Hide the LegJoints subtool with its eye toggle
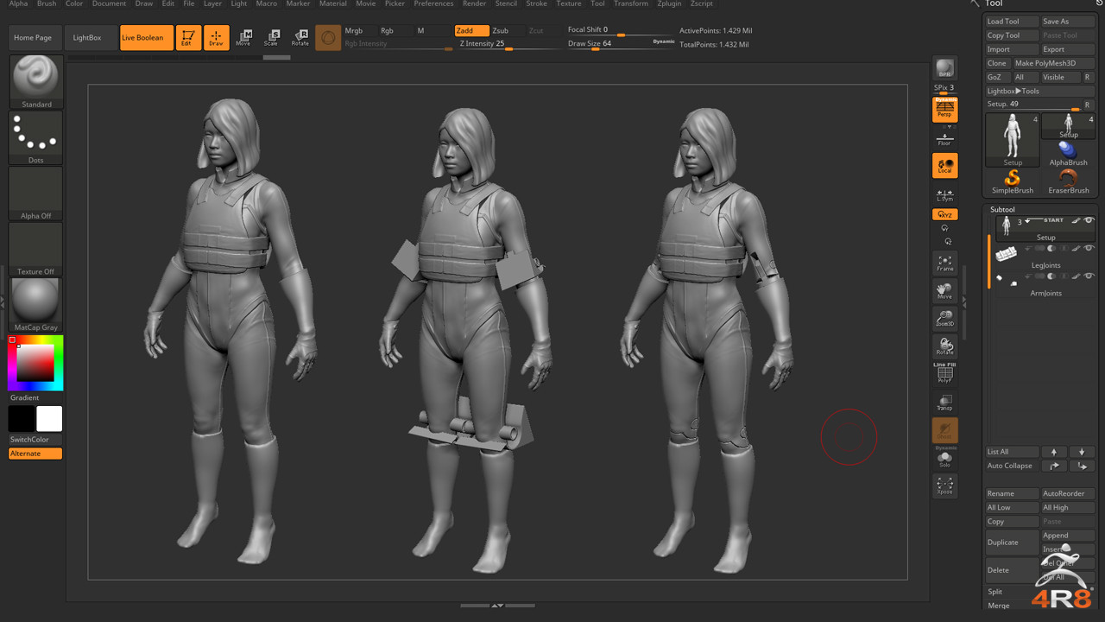The height and width of the screenshot is (622, 1105). point(1089,249)
